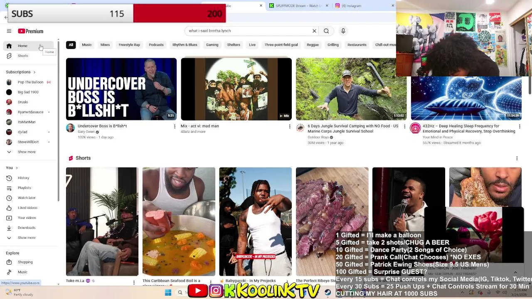532x299 pixels.
Task: Play Mix act vi: mad man thumbnail
Action: click(x=236, y=89)
